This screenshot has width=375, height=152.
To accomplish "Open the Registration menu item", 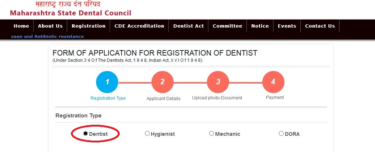I will [89, 26].
